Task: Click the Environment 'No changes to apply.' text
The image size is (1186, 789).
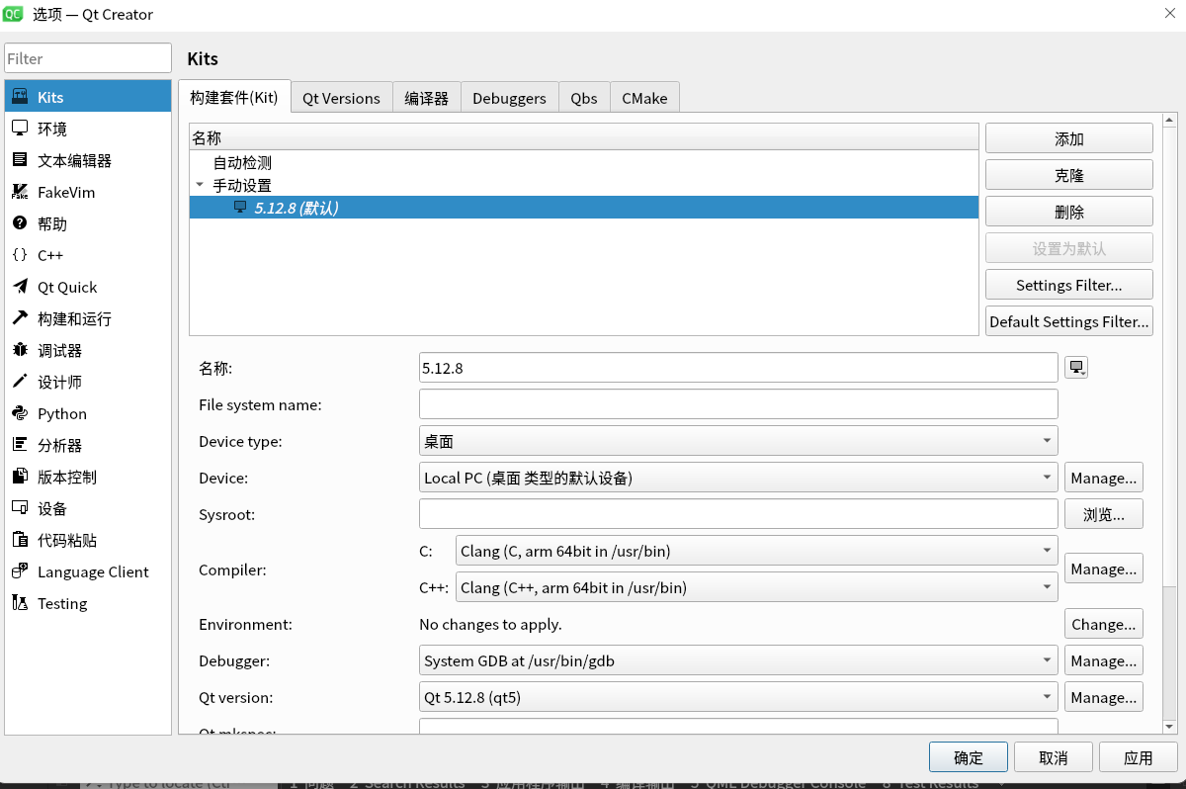Action: pyautogui.click(x=490, y=624)
